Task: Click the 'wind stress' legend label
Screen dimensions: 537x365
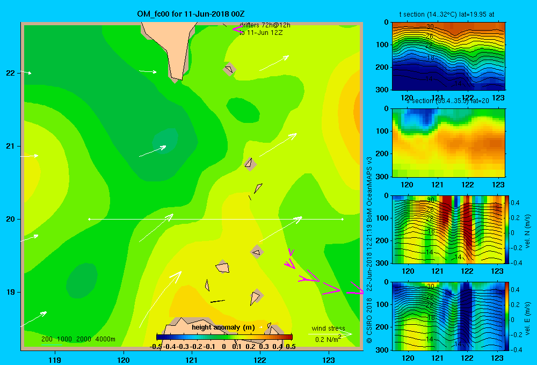Action: (328, 328)
